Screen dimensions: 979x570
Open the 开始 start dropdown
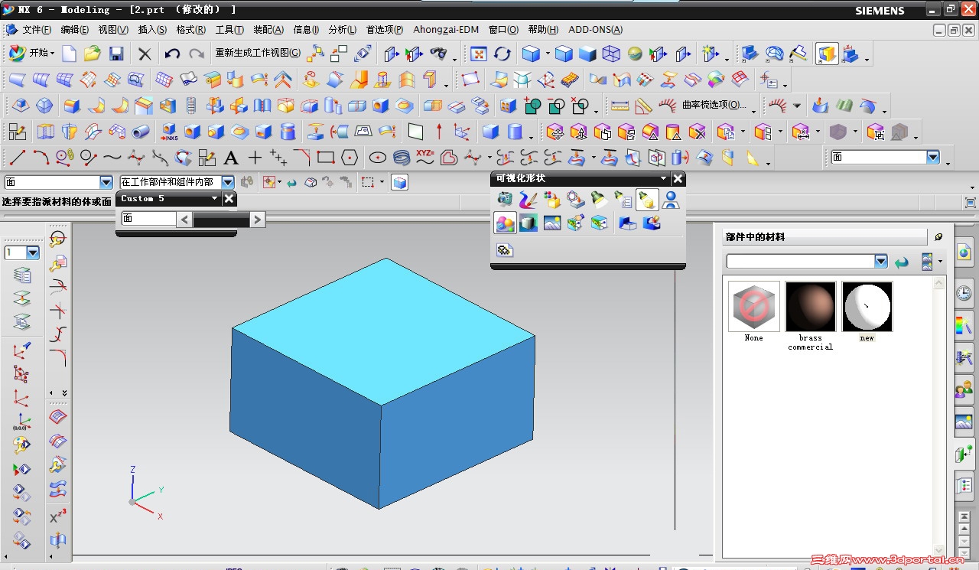[32, 54]
